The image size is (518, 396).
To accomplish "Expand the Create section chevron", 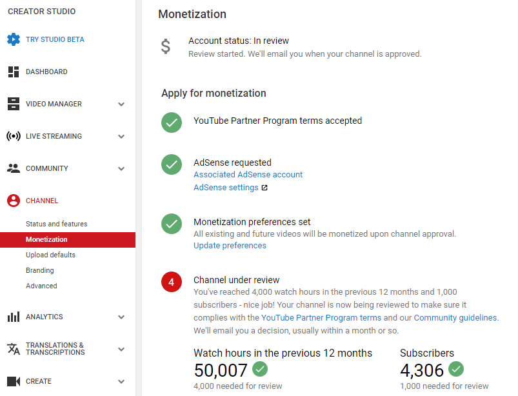I will click(121, 381).
